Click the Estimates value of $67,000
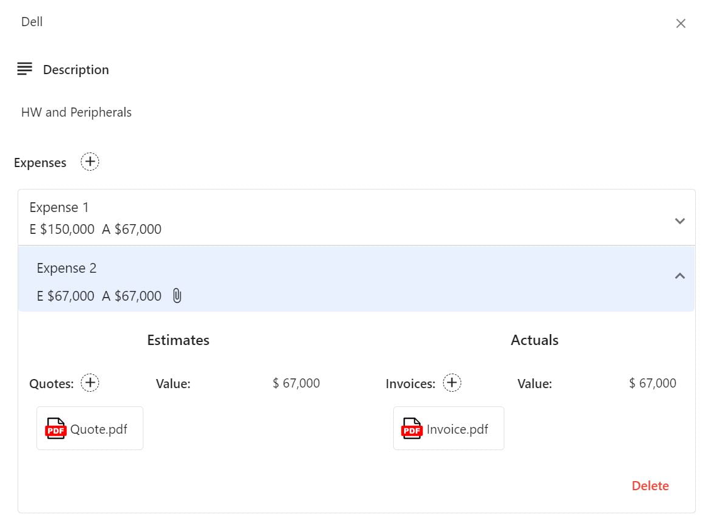Screen dimensions: 711x523 click(x=296, y=383)
